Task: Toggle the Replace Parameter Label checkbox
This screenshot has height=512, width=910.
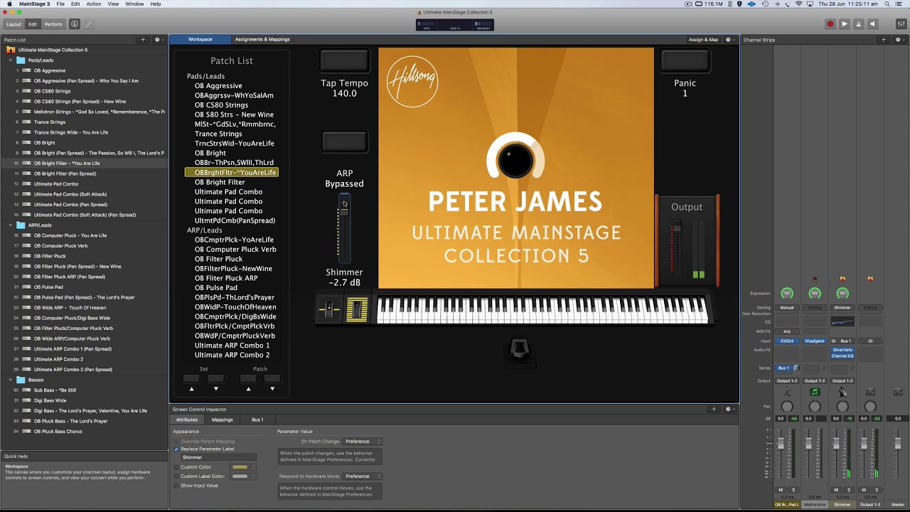Action: 176,449
